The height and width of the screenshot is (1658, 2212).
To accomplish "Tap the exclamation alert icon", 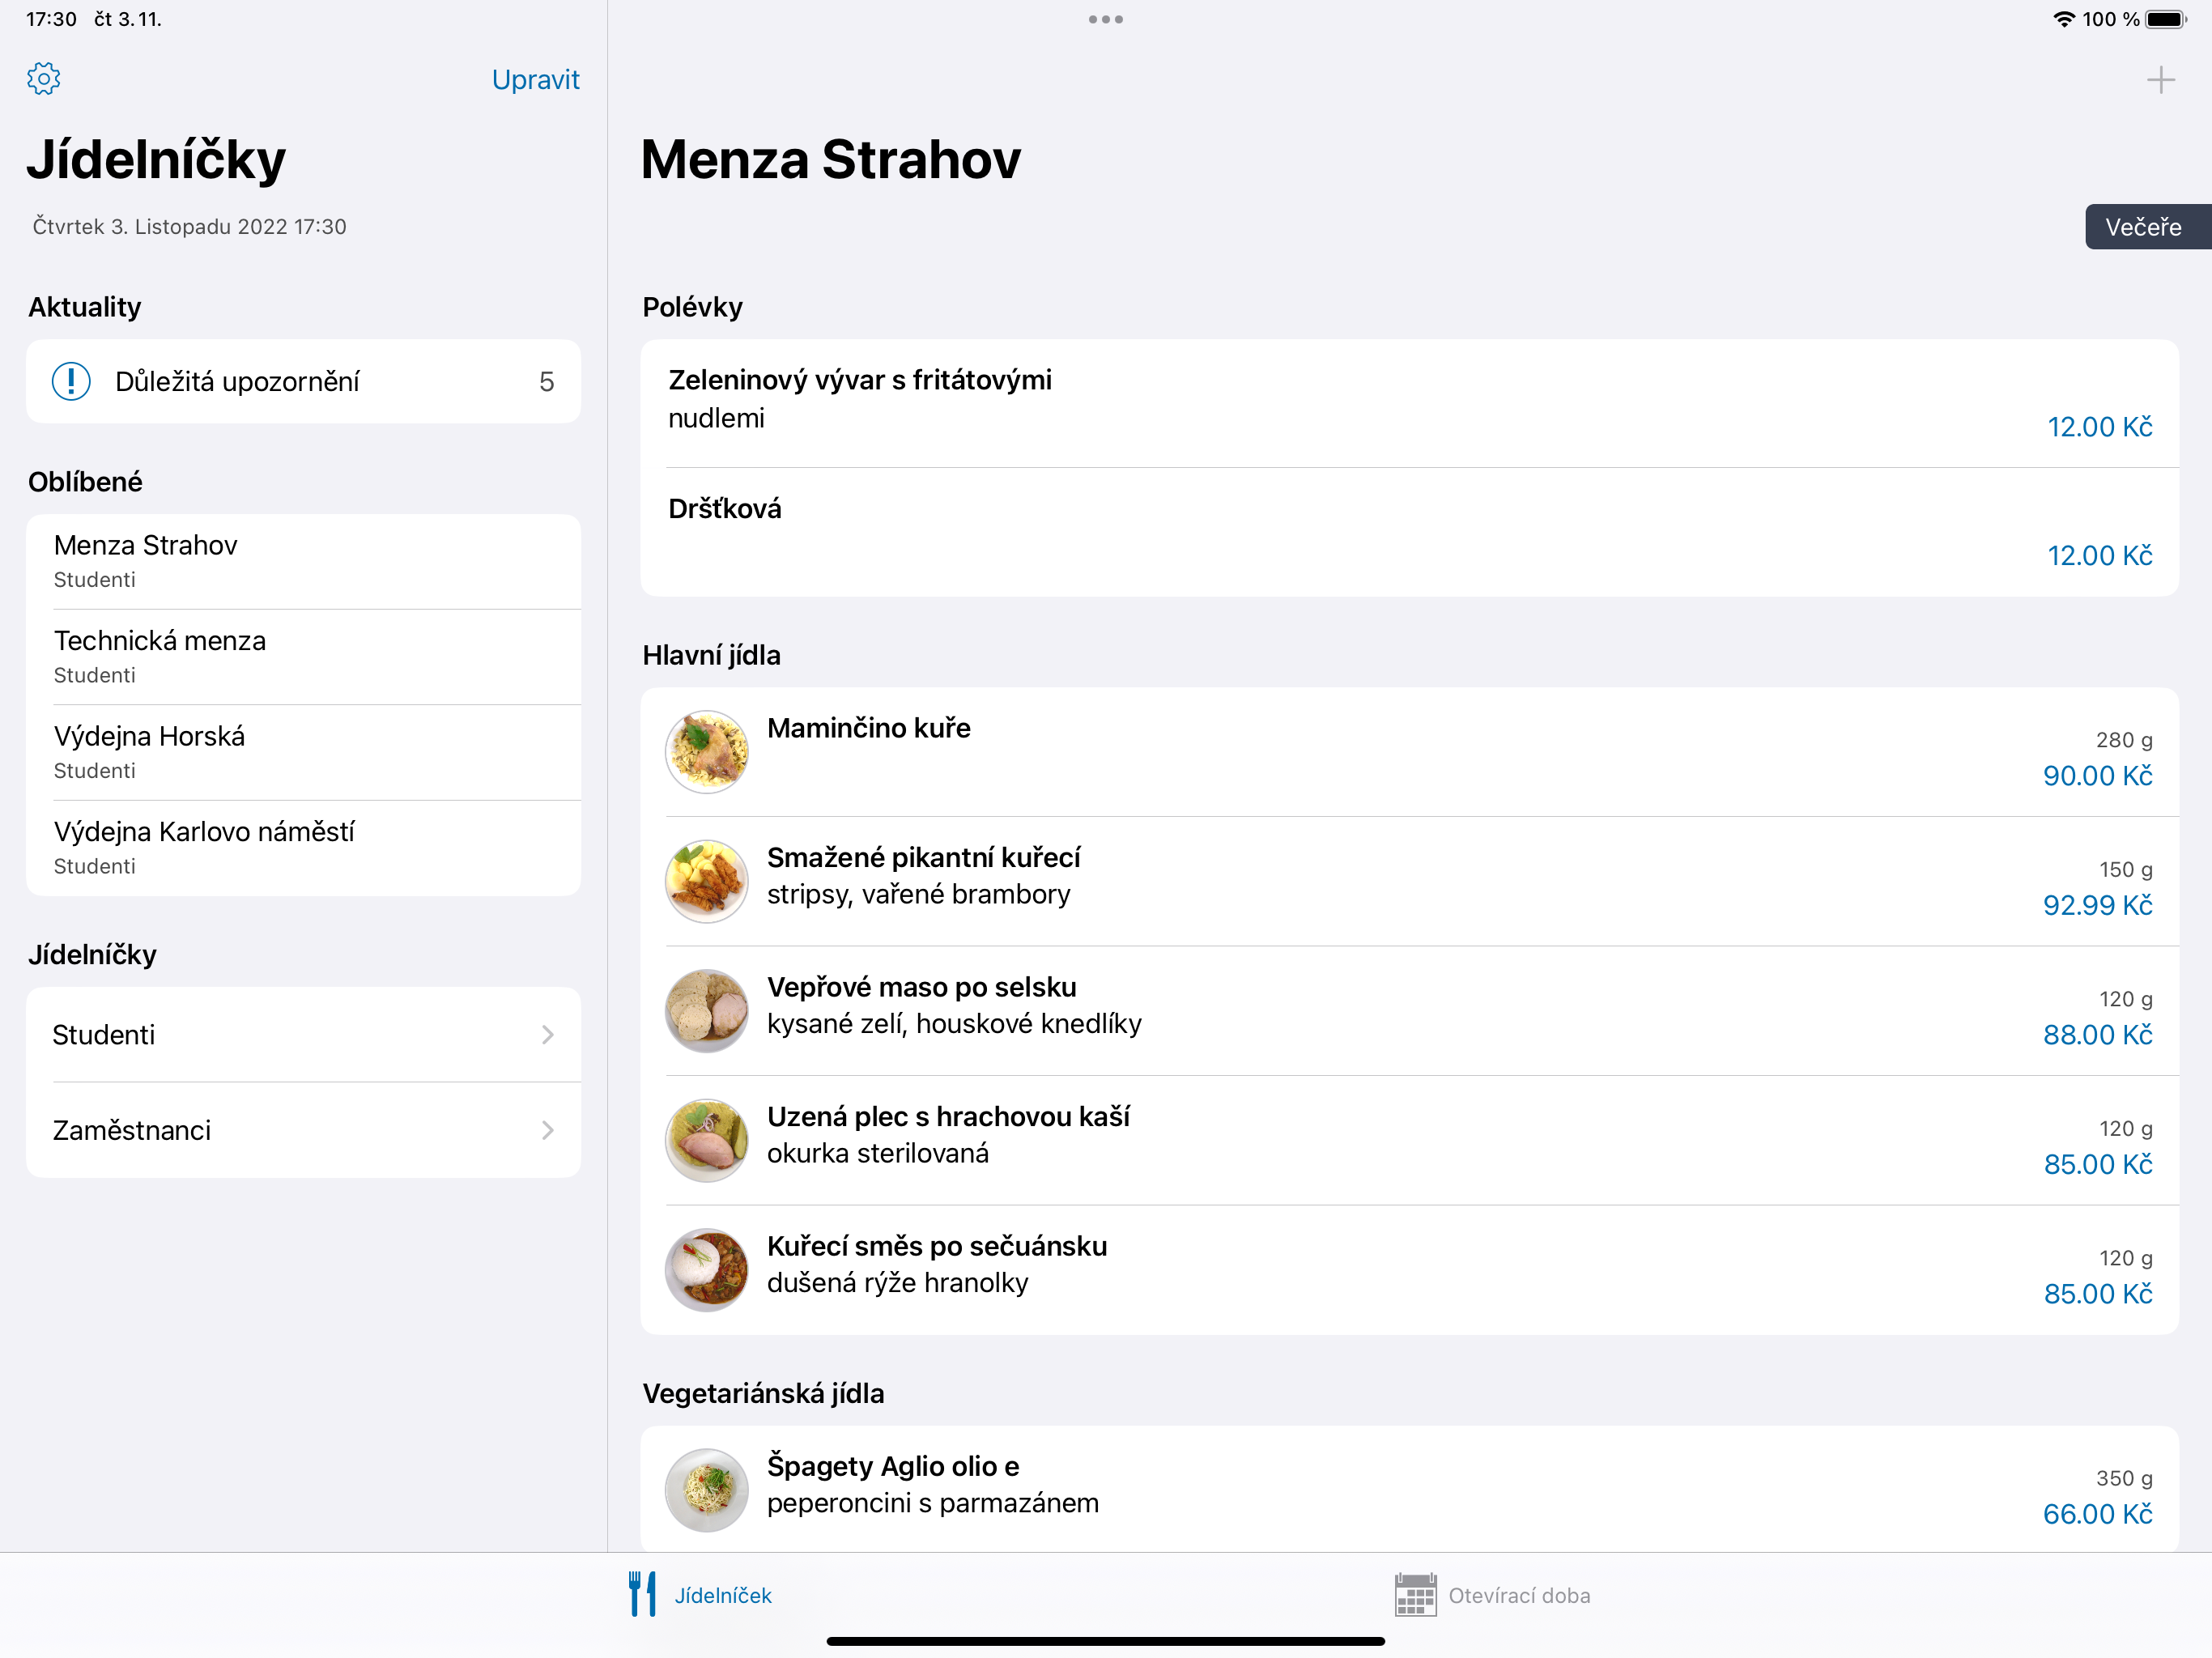I will 71,381.
